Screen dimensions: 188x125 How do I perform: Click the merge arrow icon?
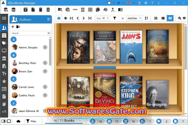(x=113, y=10)
